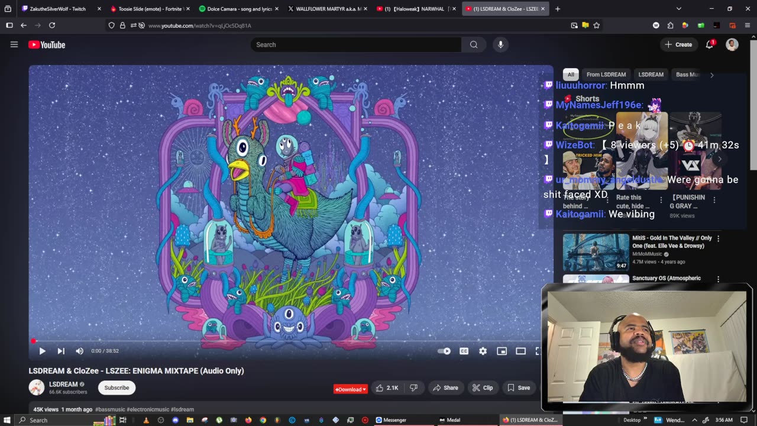This screenshot has width=757, height=426.
Task: Toggle picture-in-picture from the address bar
Action: pyautogui.click(x=574, y=25)
